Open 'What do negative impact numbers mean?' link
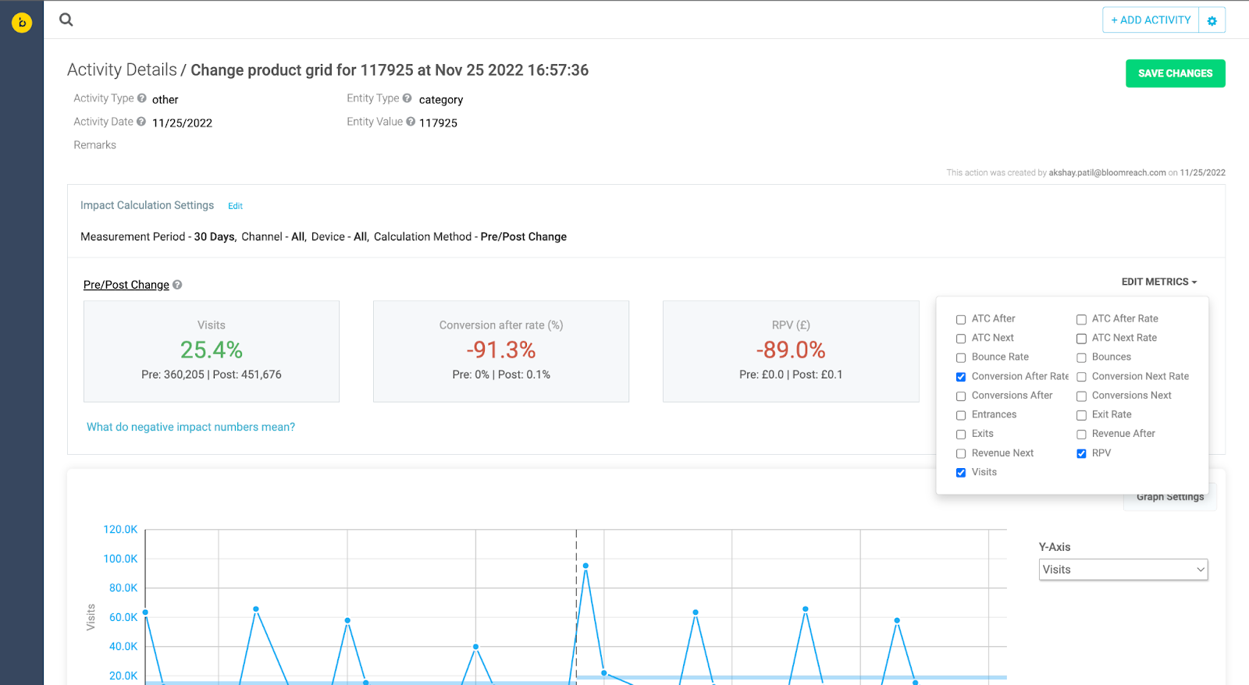The image size is (1249, 685). tap(190, 427)
